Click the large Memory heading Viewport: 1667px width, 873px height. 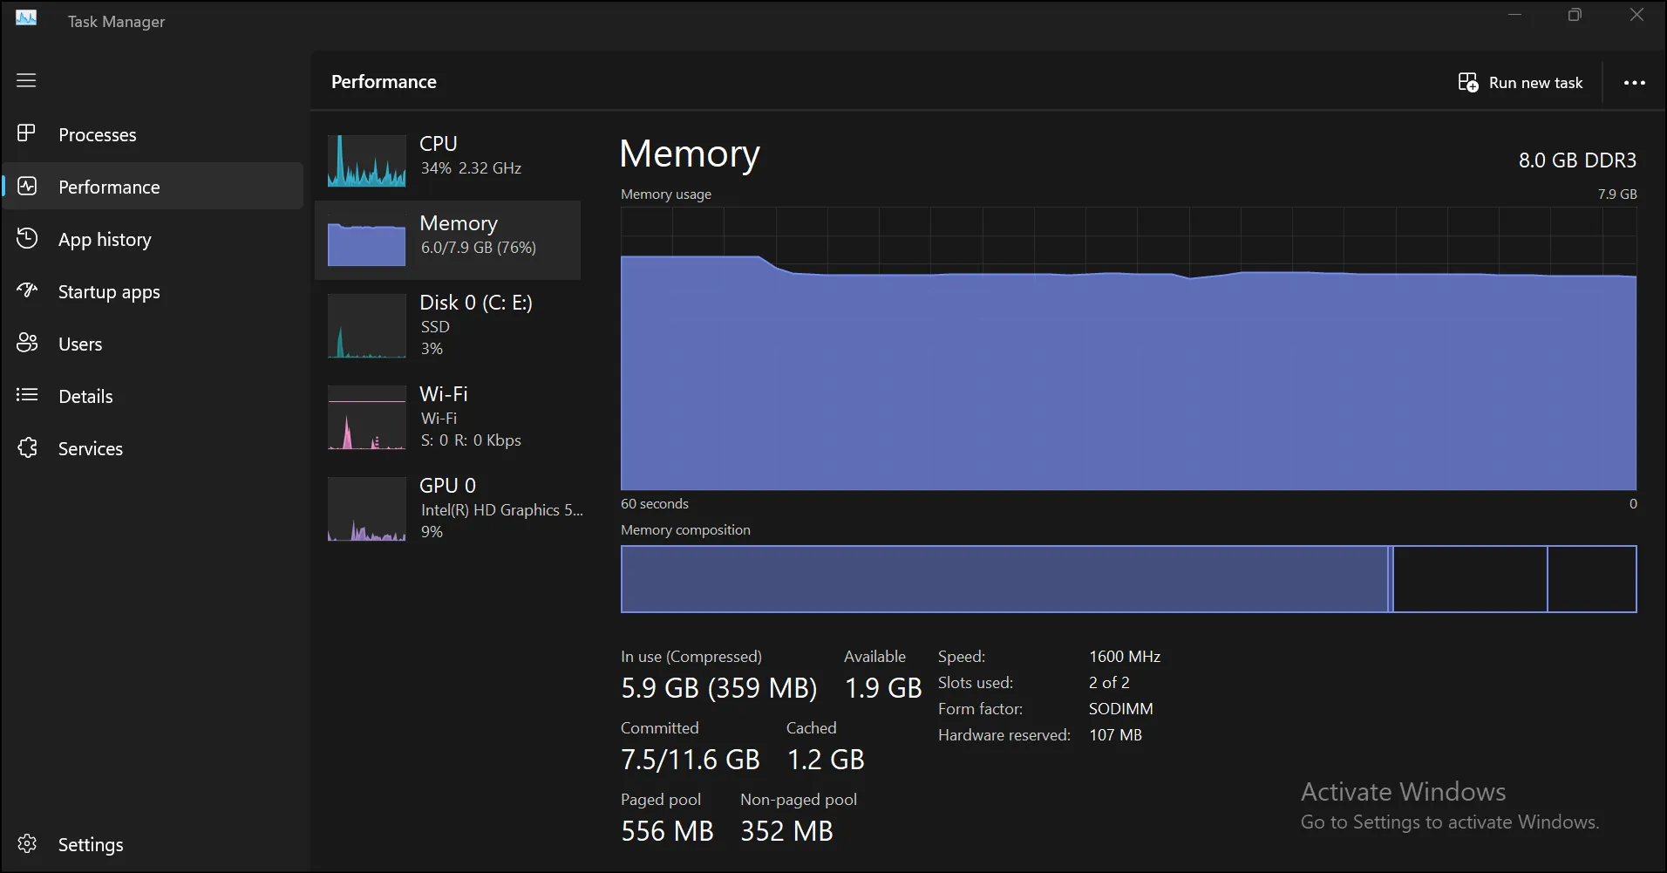point(690,154)
